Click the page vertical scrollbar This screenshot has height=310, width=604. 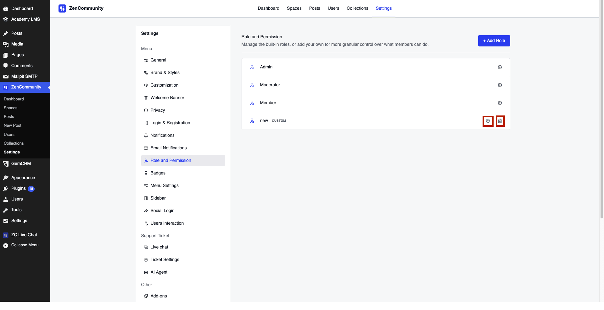click(601, 110)
